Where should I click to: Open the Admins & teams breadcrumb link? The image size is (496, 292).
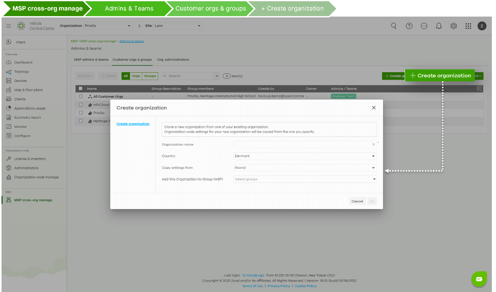pyautogui.click(x=132, y=41)
